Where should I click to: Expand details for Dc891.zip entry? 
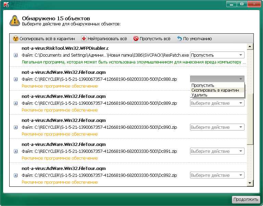(15, 151)
